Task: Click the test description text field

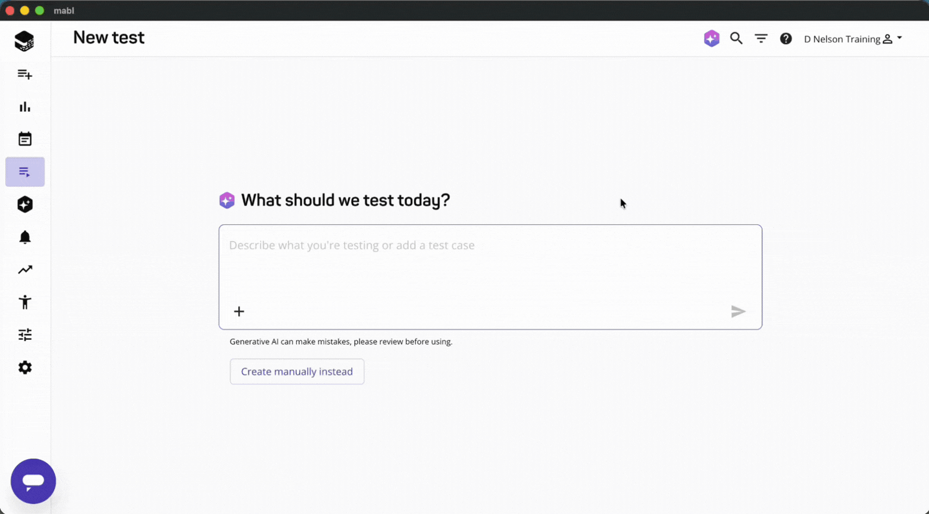Action: coord(489,262)
